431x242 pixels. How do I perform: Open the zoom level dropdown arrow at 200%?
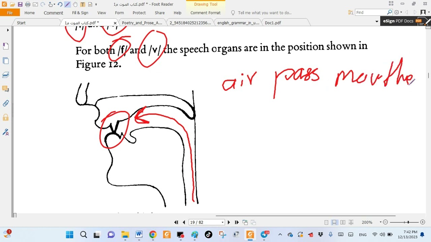(380, 222)
